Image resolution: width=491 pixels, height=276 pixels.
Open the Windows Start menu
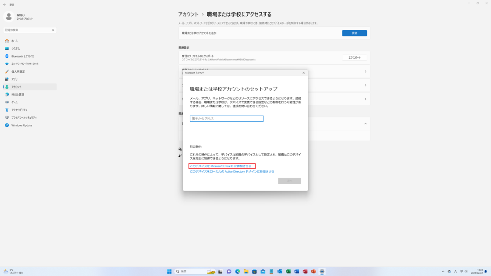click(169, 271)
